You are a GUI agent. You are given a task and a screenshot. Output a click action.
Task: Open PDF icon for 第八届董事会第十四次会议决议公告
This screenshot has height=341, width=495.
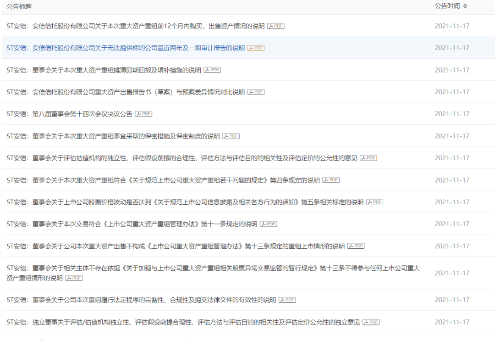click(x=143, y=114)
